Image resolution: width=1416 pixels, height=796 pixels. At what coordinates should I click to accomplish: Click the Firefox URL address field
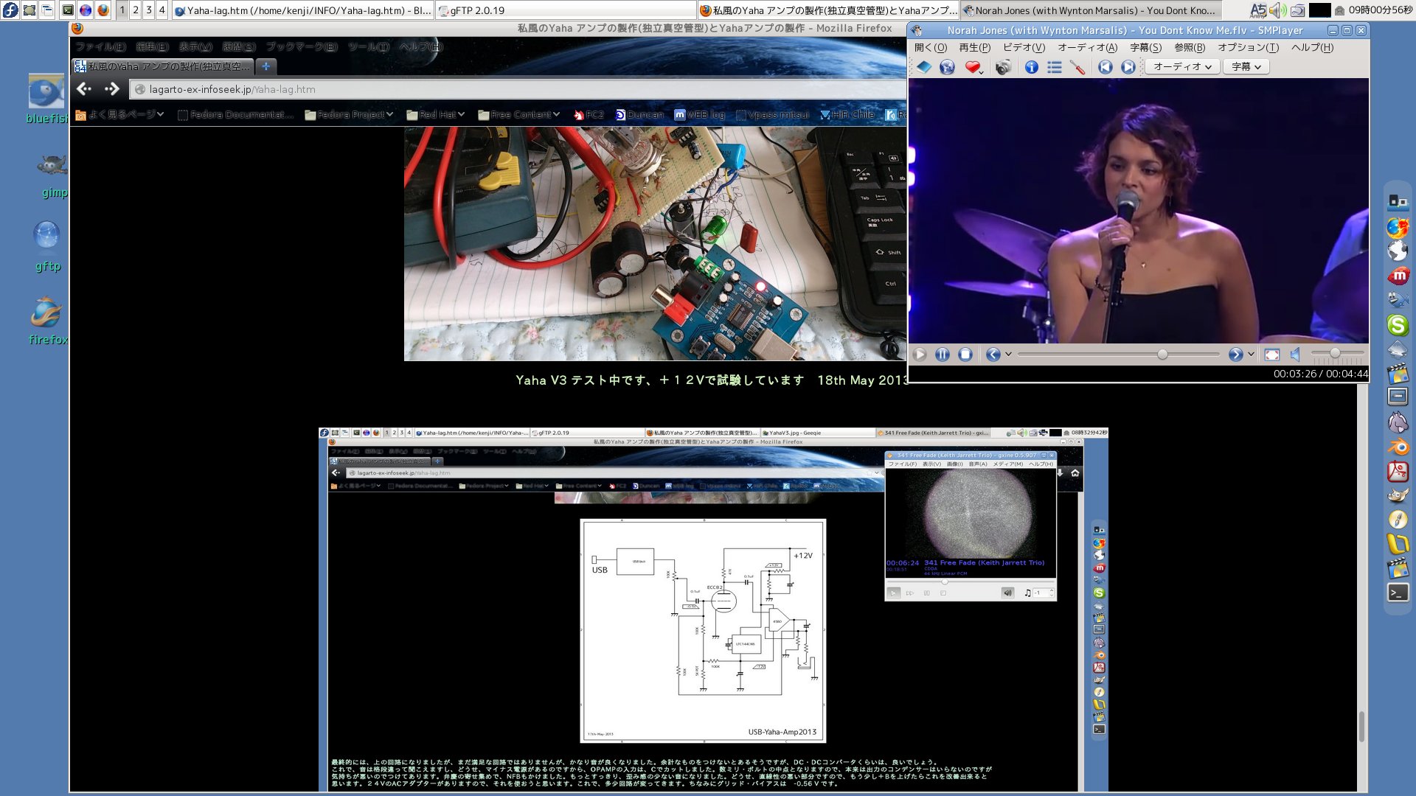pos(516,89)
